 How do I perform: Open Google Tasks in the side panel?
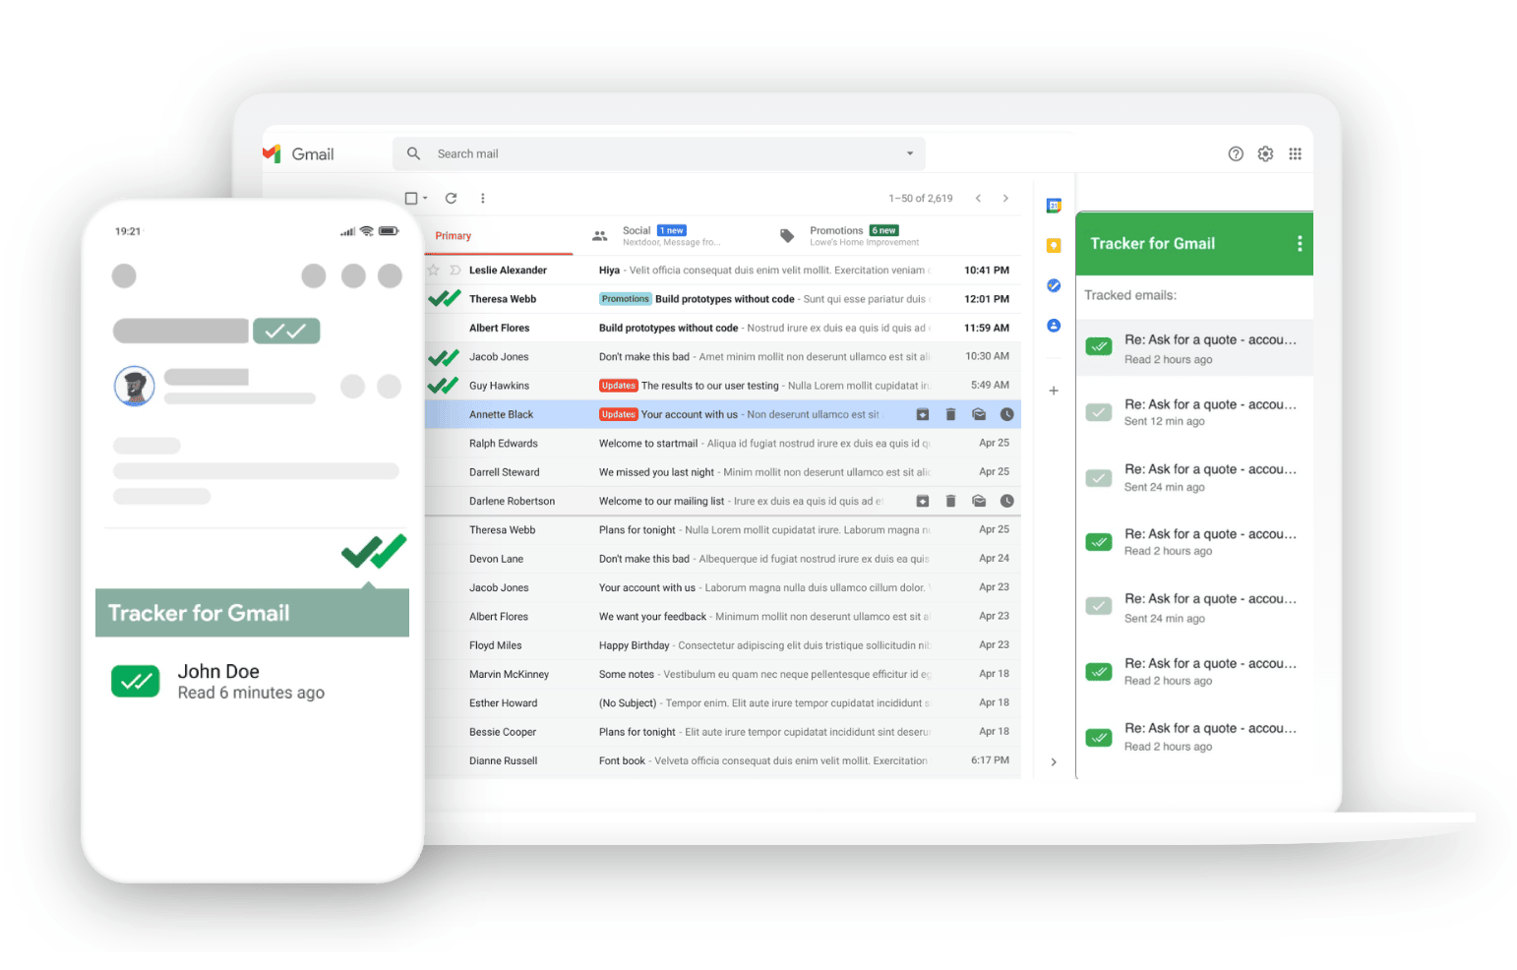[x=1053, y=285]
